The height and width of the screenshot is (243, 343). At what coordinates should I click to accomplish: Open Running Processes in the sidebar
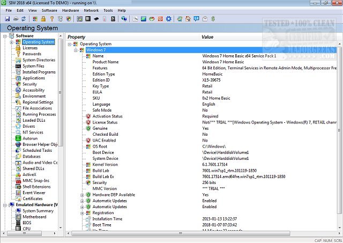pos(39,114)
